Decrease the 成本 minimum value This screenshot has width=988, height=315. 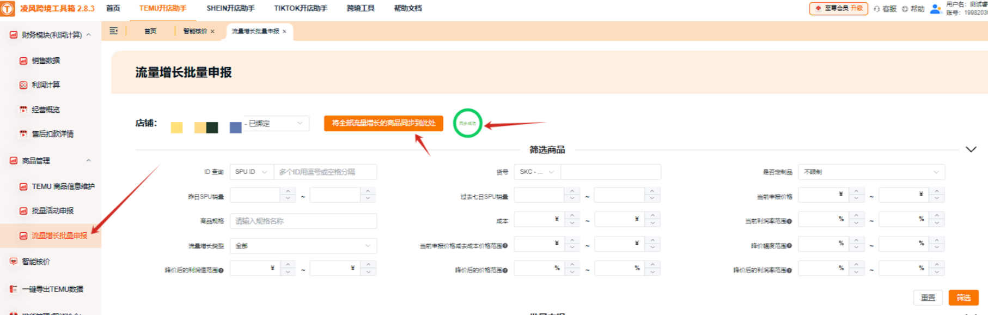pos(572,223)
